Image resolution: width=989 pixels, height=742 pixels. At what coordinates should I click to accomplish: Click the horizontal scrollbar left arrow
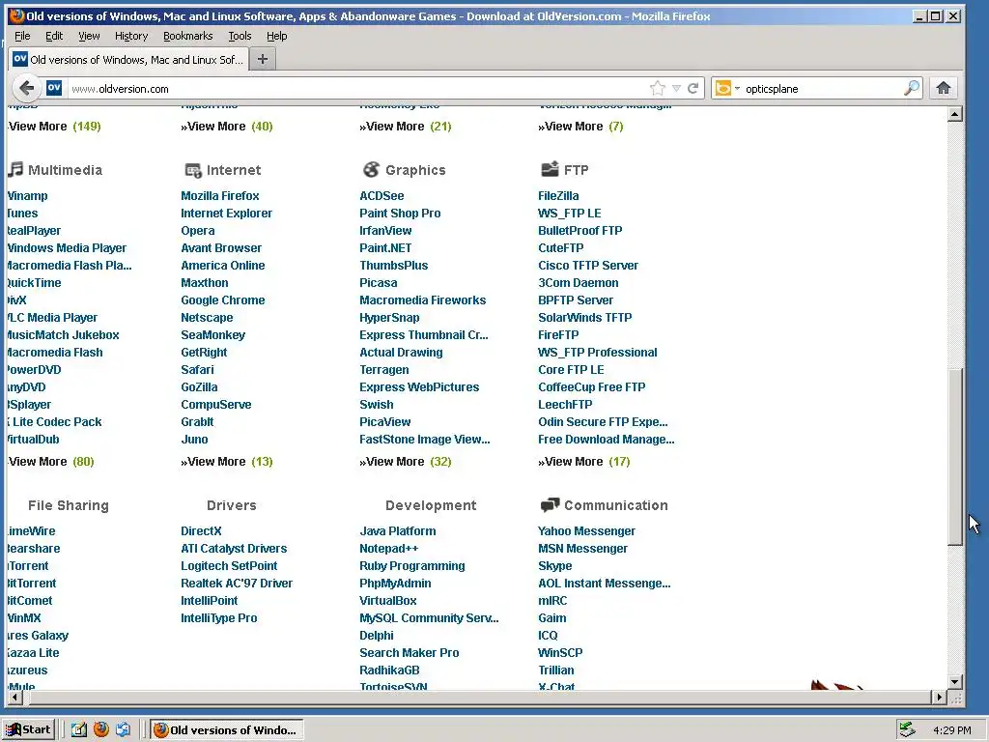tap(15, 698)
